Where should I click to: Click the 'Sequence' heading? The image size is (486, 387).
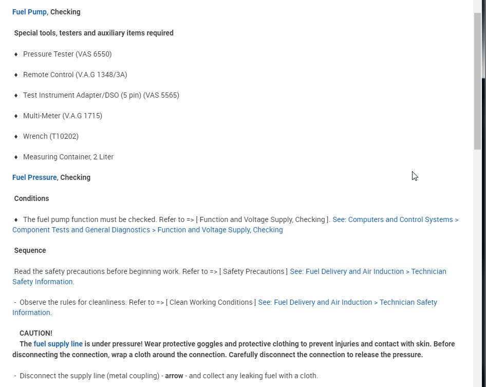click(30, 250)
